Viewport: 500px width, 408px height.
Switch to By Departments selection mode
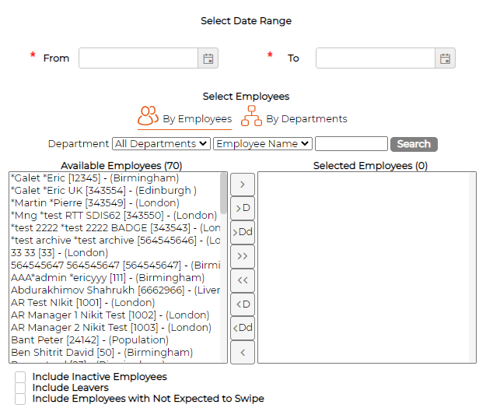point(306,119)
